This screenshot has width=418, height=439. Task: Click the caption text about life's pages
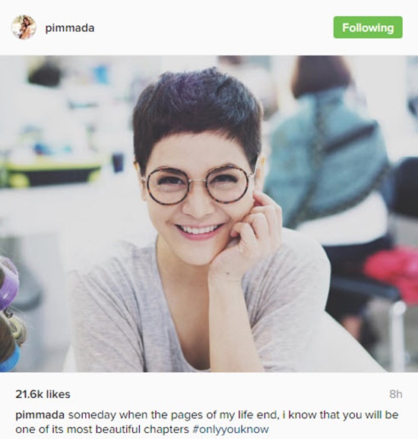(207, 422)
